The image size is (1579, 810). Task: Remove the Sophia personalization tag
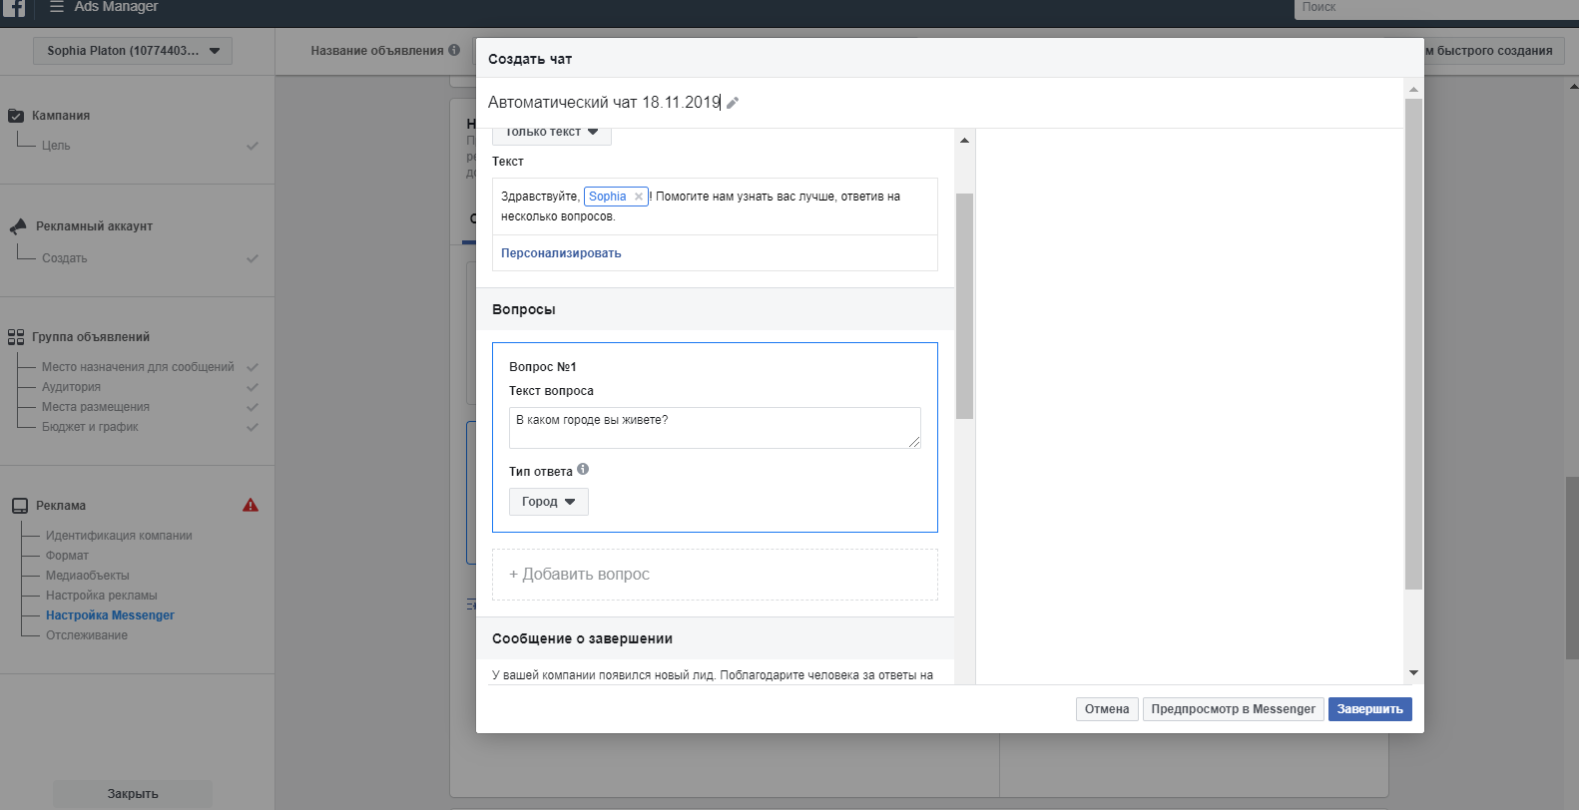pyautogui.click(x=639, y=197)
